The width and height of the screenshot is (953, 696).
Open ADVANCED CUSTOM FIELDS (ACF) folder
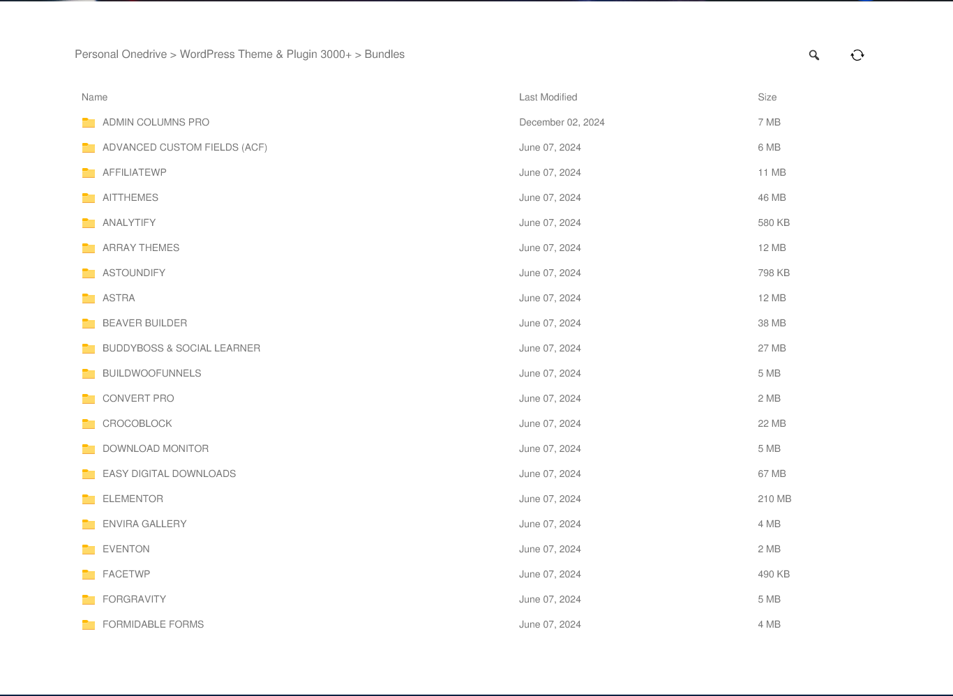pyautogui.click(x=184, y=148)
